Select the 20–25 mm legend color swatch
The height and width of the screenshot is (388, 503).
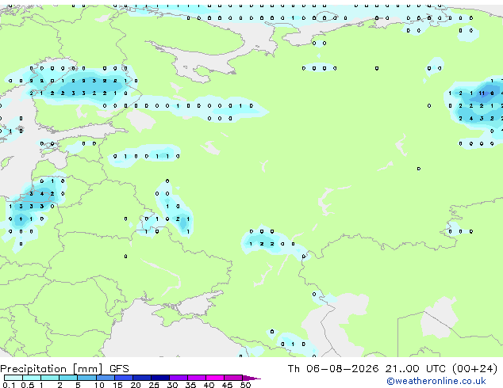[x=142, y=378]
